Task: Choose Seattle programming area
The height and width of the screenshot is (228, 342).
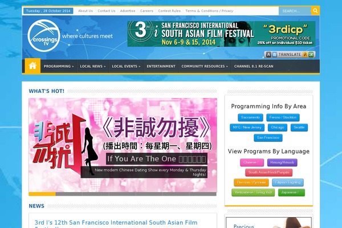Action: [x=299, y=128]
